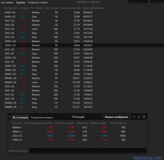The image size is (164, 160).
Task: Minimize the Позиции panel
Action: pyautogui.click(x=139, y=117)
